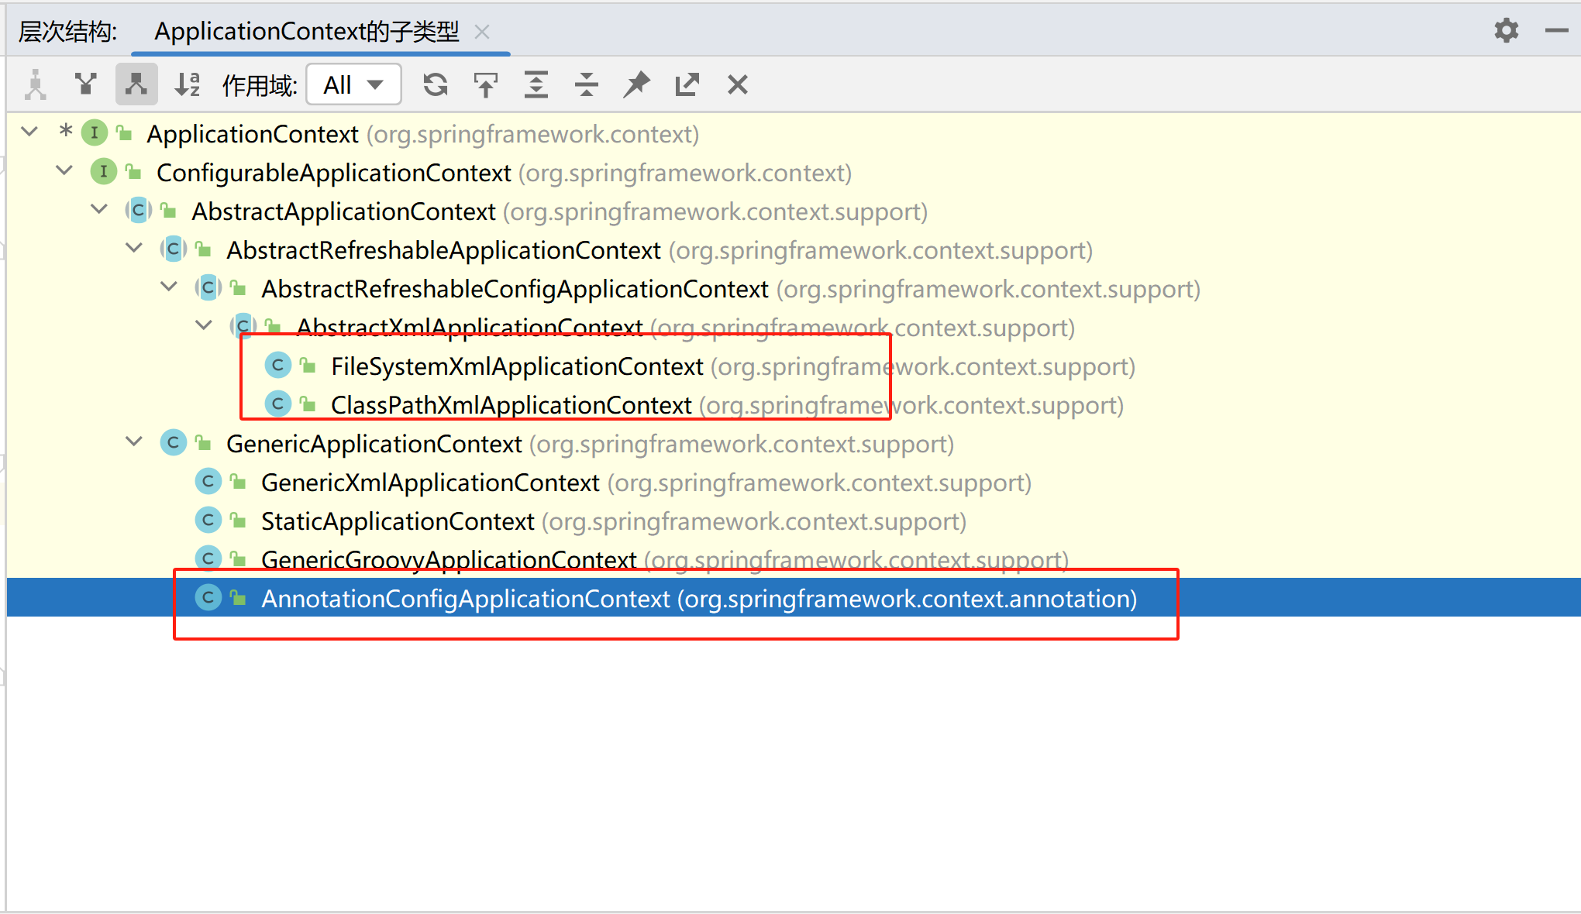Image resolution: width=1581 pixels, height=914 pixels.
Task: Click interface icon beside ConfigurableApplicationContext
Action: click(x=104, y=171)
